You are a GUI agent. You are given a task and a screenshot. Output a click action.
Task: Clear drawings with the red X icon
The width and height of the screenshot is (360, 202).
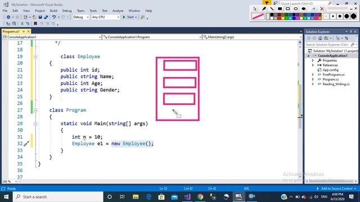click(x=322, y=9)
